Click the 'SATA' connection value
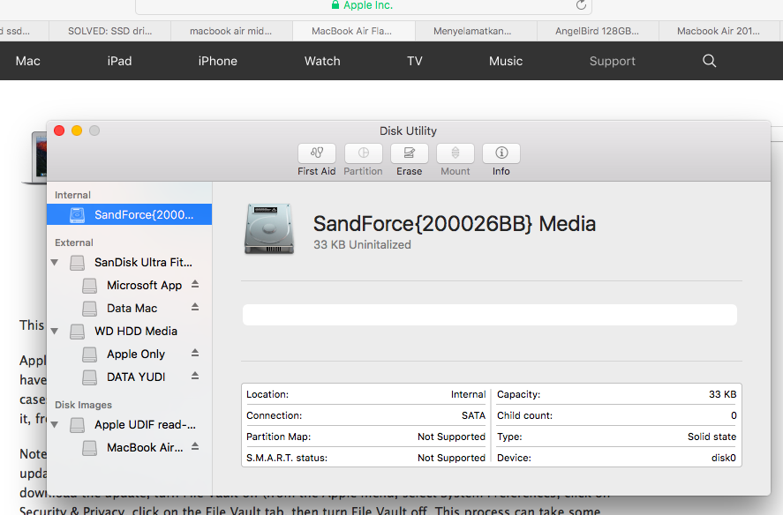Viewport: 783px width, 515px height. 473,415
